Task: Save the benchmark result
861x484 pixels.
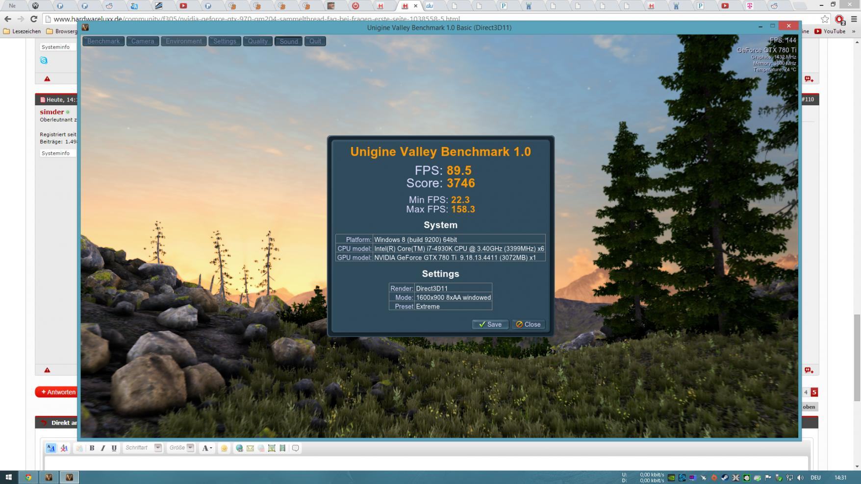Action: [x=490, y=324]
